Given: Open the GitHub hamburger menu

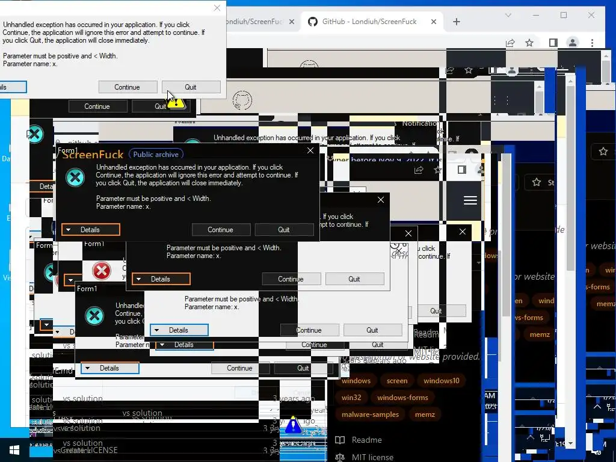Looking at the screenshot, I should 470,200.
